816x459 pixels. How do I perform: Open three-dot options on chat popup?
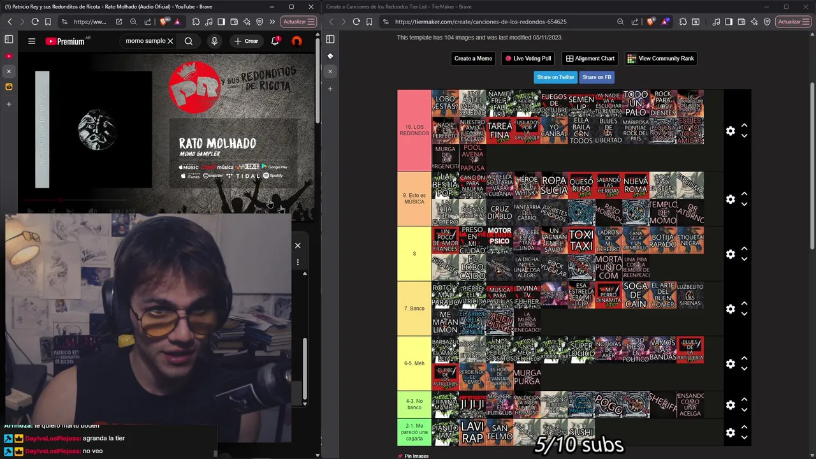298,262
